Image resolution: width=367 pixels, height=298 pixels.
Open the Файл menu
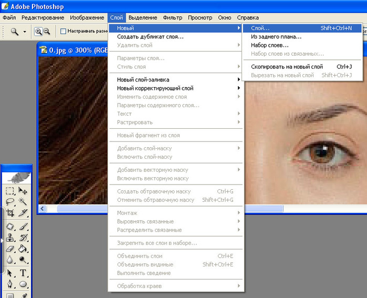(x=9, y=17)
